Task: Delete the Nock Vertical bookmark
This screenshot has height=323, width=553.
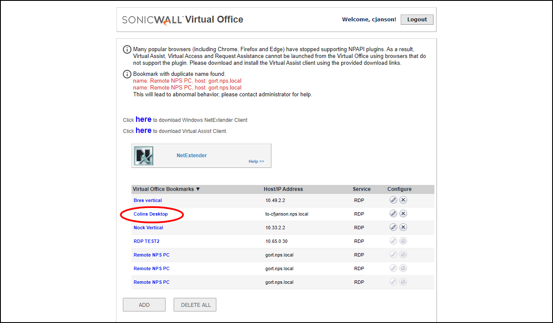Action: (x=403, y=228)
